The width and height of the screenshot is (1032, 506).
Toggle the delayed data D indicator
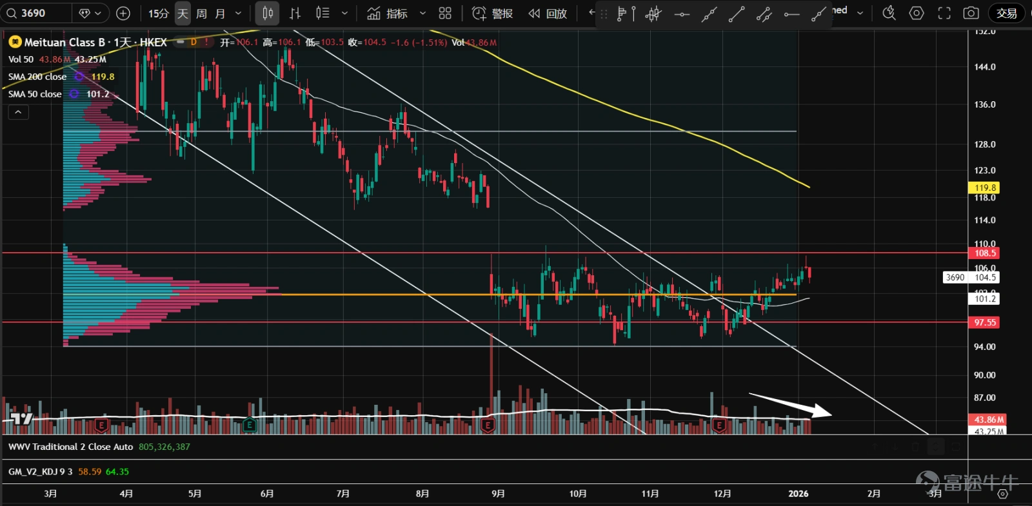[193, 42]
